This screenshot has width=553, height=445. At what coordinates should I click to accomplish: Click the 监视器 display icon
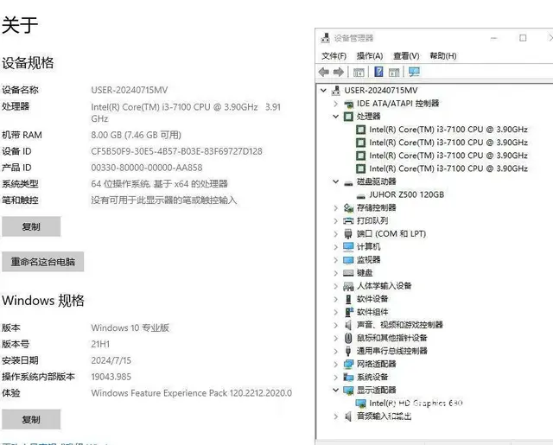tap(348, 260)
